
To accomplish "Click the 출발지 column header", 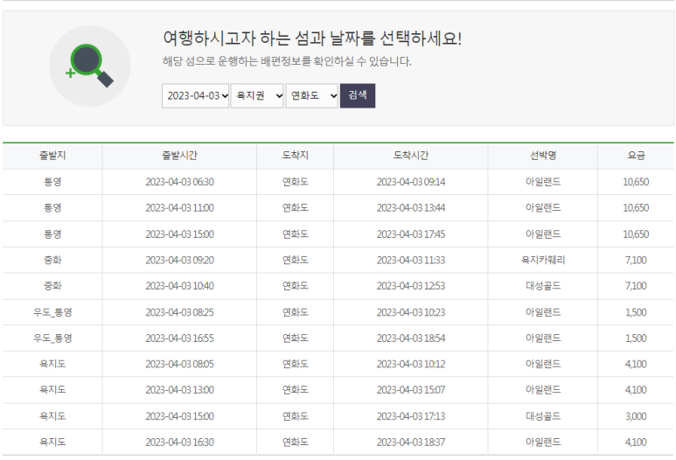I will [52, 156].
